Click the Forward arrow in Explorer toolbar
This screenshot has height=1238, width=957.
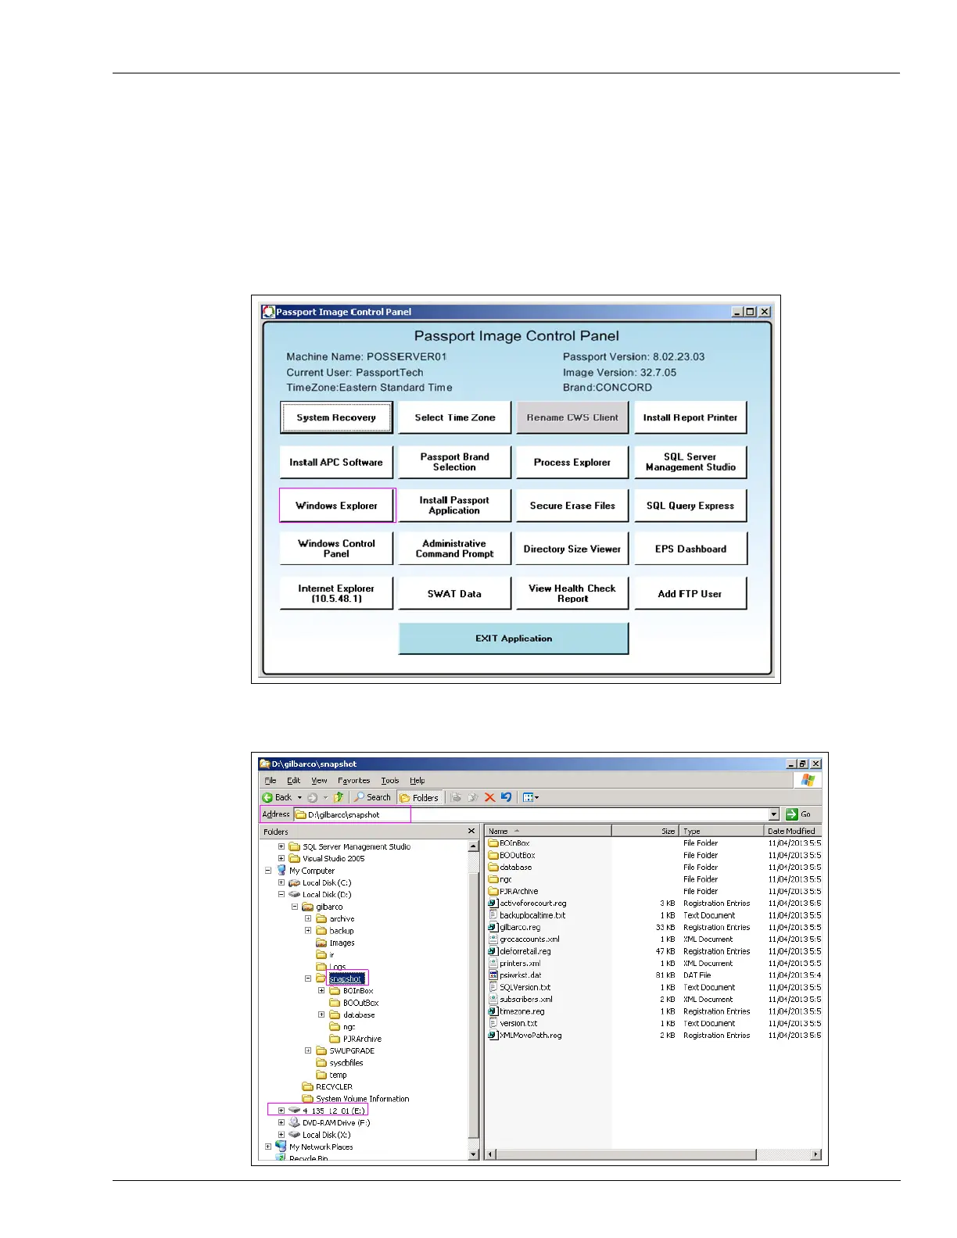(x=312, y=797)
